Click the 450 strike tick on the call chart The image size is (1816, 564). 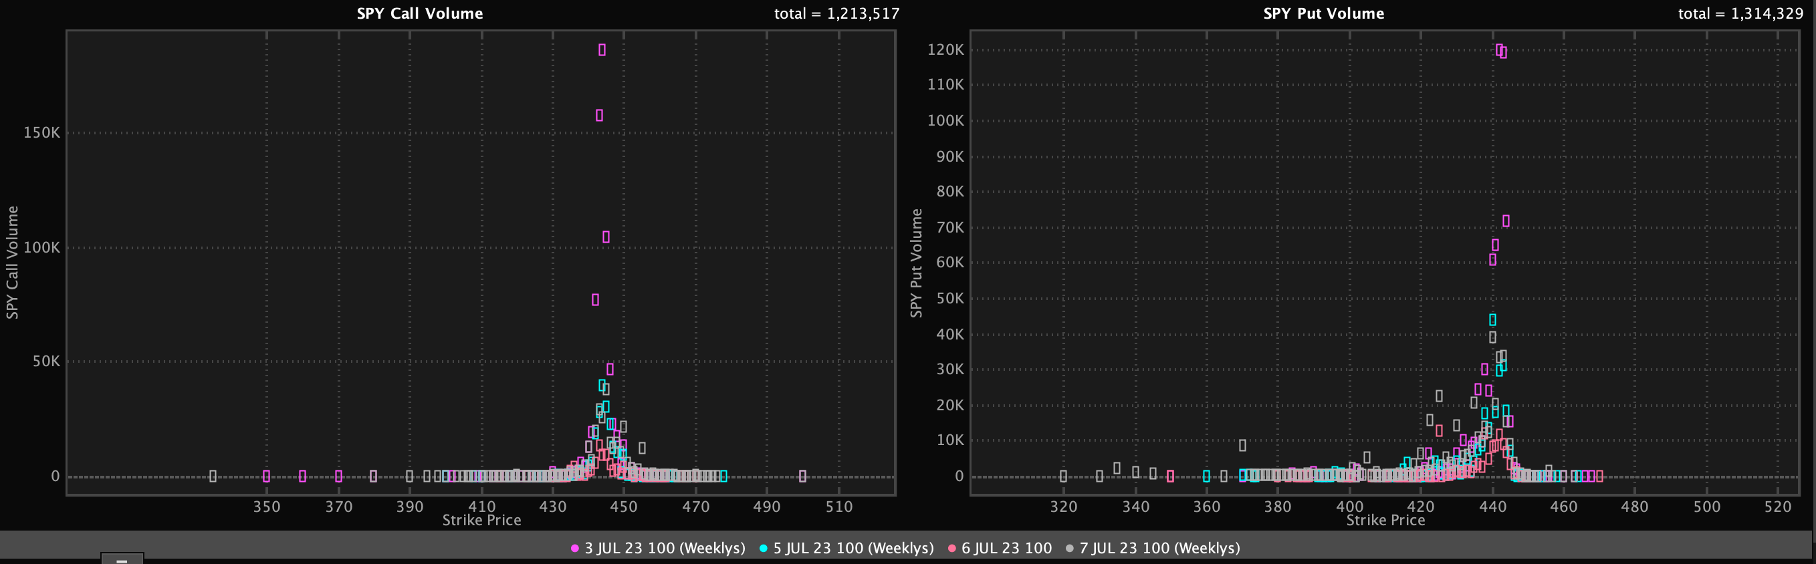point(624,506)
